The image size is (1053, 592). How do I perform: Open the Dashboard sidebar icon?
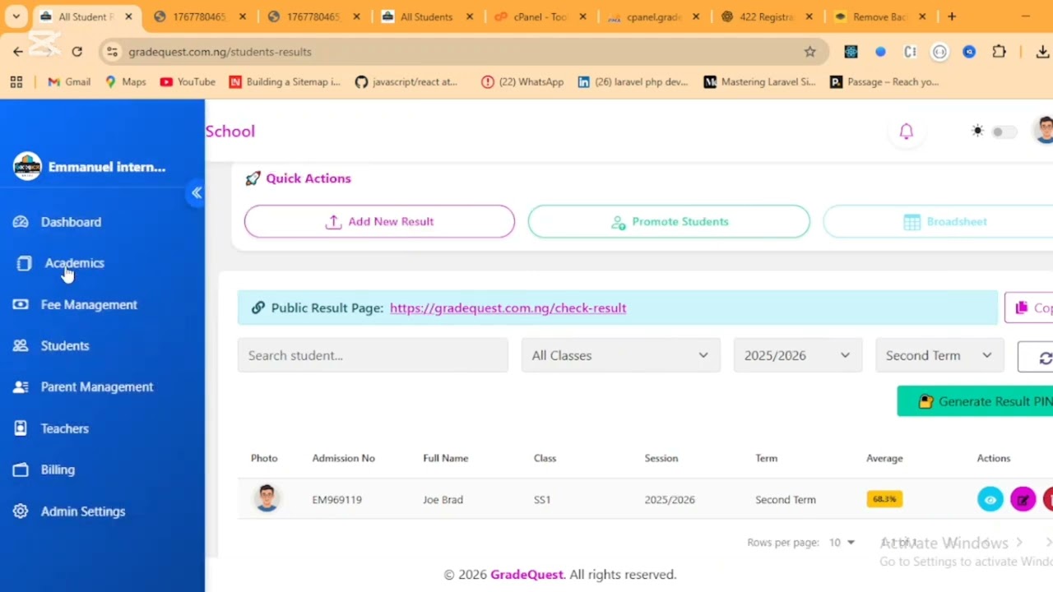(21, 222)
